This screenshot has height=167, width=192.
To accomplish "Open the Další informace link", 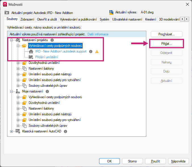I will tap(98, 34).
